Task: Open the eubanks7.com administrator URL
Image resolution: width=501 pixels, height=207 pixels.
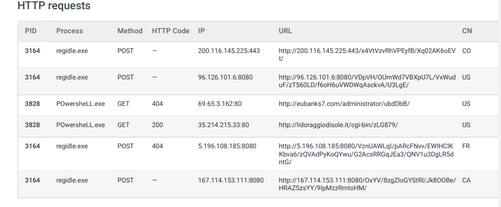Action: coord(344,104)
